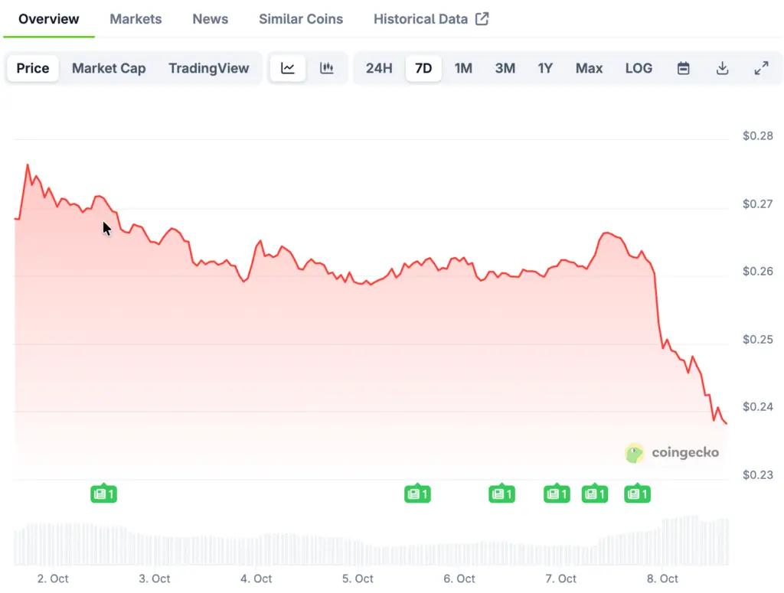The height and width of the screenshot is (593, 784).
Task: Open the calendar date range picker
Action: pyautogui.click(x=684, y=68)
